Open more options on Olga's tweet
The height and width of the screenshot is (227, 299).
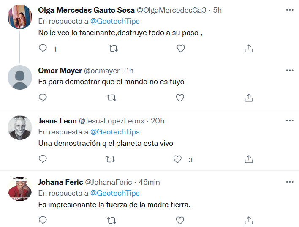pos(289,10)
